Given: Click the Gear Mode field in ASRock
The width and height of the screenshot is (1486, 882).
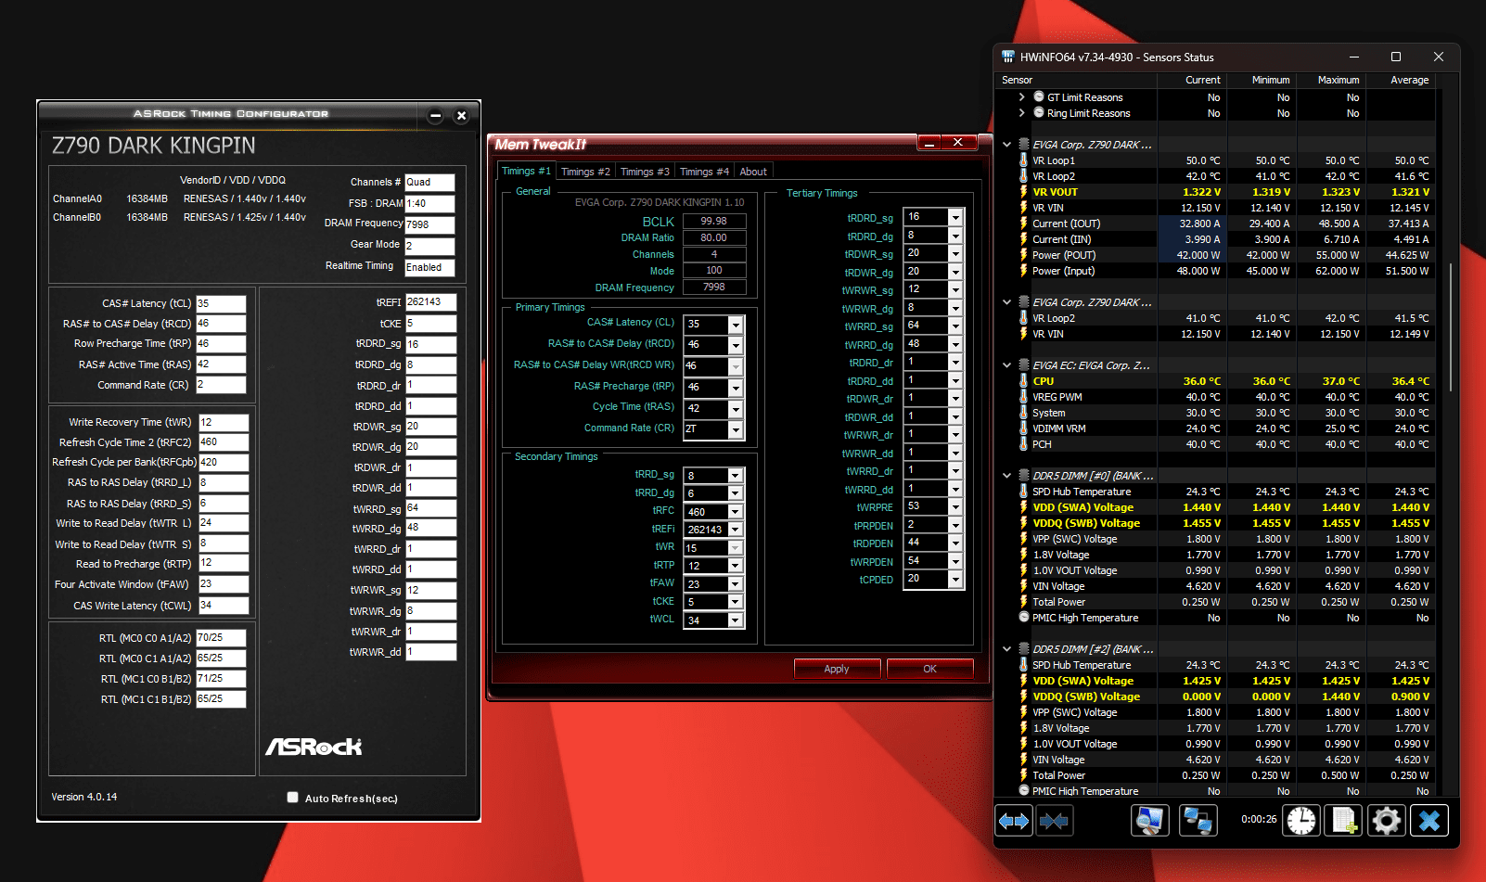Looking at the screenshot, I should pos(429,246).
